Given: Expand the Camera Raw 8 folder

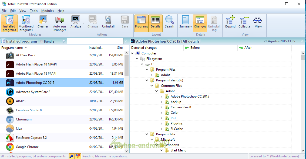Looking at the screenshot, I should (162, 107).
